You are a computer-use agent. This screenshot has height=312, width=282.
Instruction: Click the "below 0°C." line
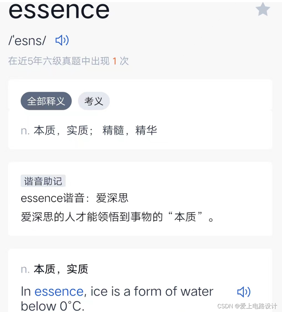[52, 306]
